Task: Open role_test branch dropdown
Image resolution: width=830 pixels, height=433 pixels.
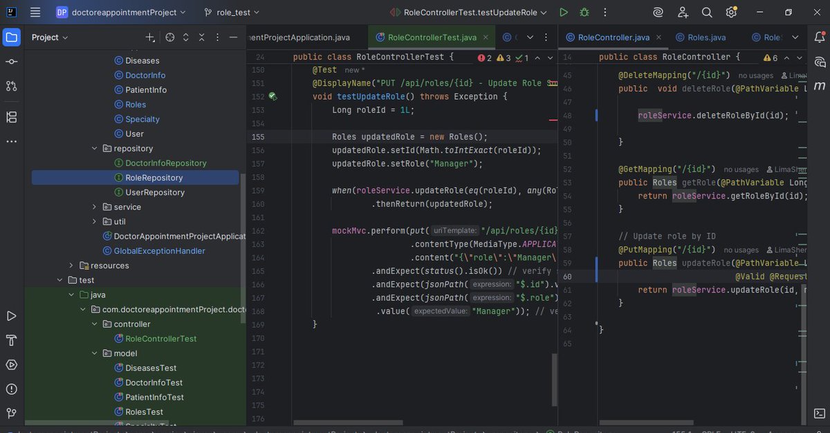Action: (232, 12)
